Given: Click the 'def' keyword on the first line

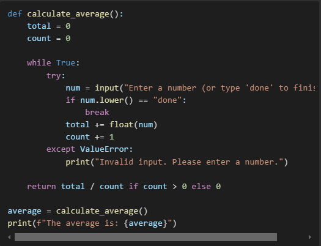Looking at the screenshot, I should point(15,14).
